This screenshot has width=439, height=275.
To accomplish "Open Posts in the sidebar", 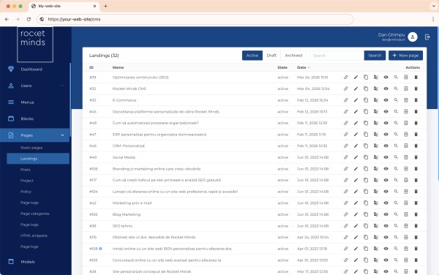I will (25, 170).
